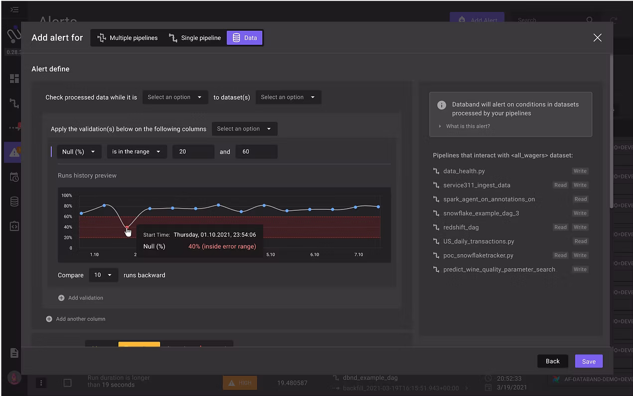Click pipeline icon next to US_daily_transactions.py
The height and width of the screenshot is (396, 633).
tap(436, 241)
